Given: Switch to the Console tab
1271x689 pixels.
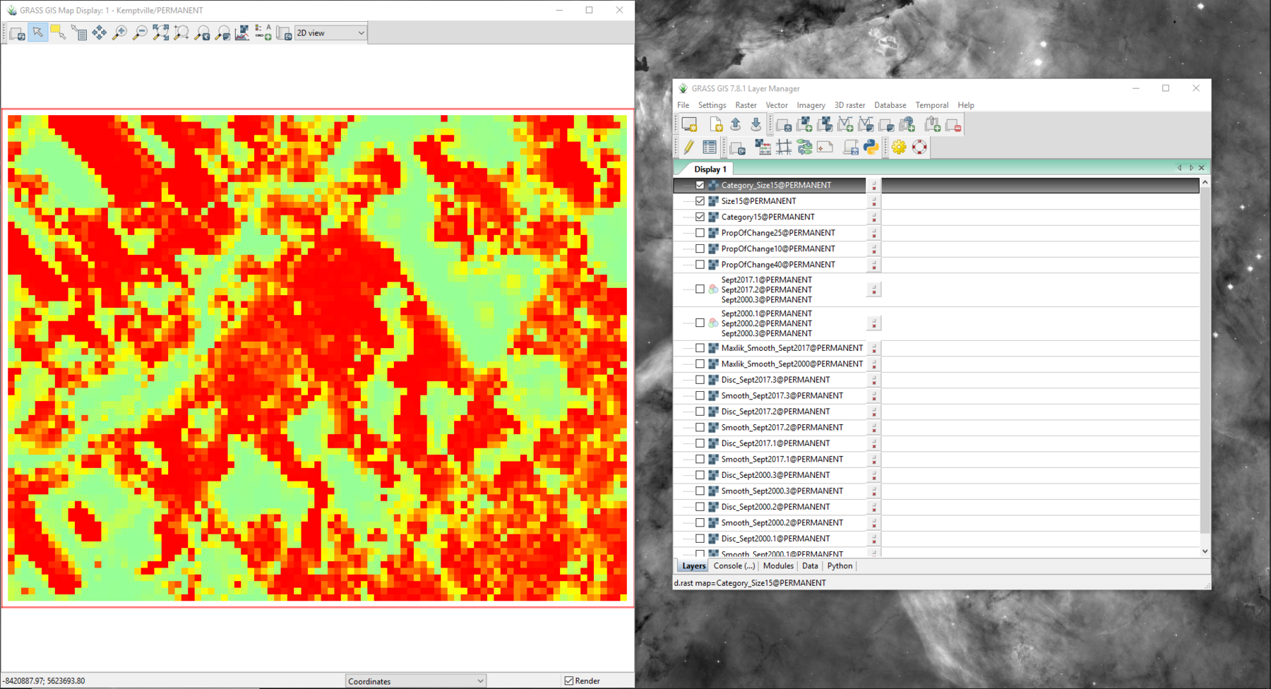Looking at the screenshot, I should coord(733,565).
